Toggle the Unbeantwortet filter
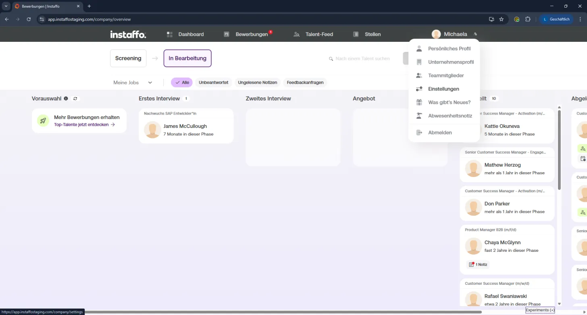The height and width of the screenshot is (315, 587). coord(213,82)
